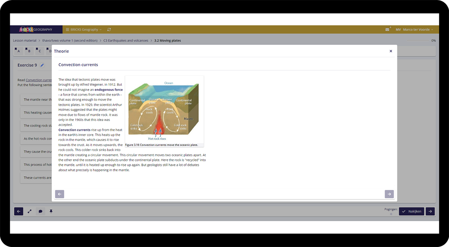Select bookmark tab C
Image resolution: width=449 pixels, height=247 pixels.
tap(38, 50)
